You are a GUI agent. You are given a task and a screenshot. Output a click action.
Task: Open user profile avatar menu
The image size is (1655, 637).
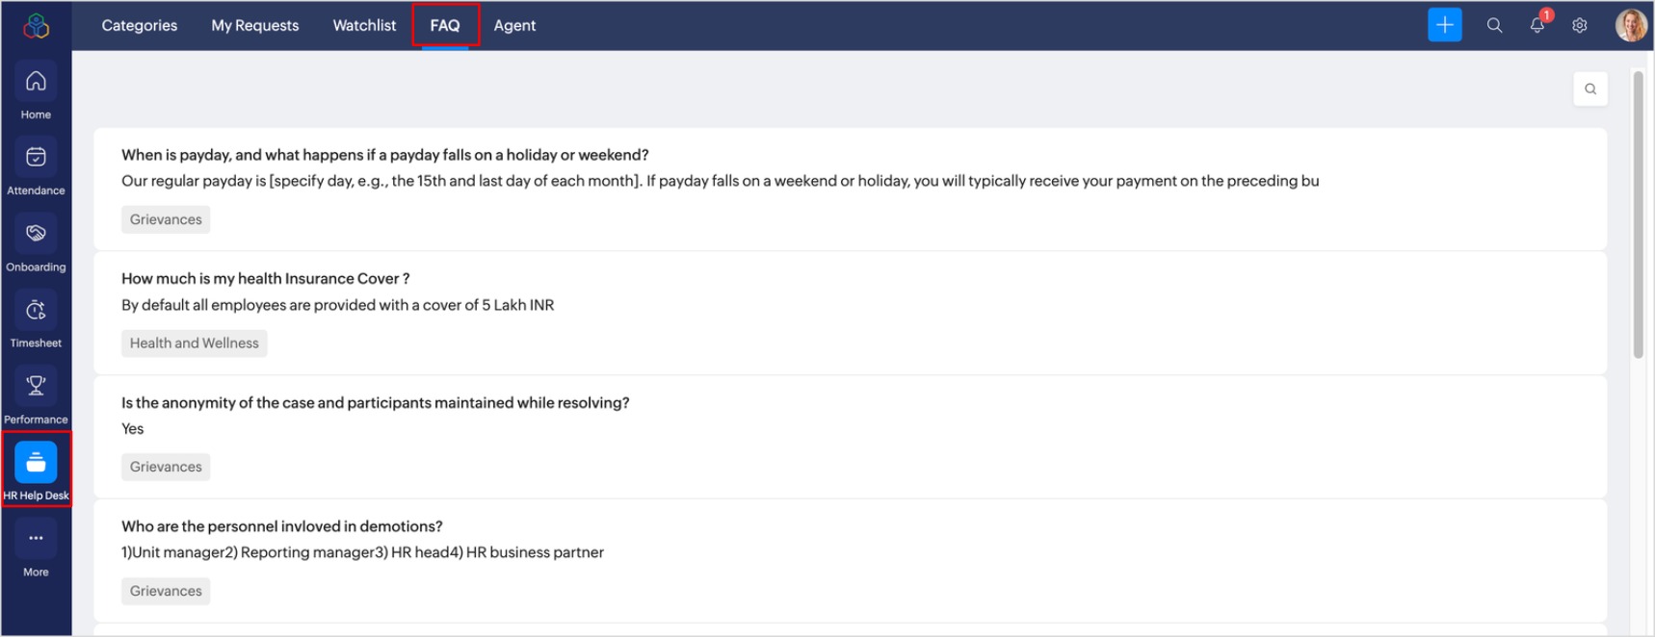1630,26
